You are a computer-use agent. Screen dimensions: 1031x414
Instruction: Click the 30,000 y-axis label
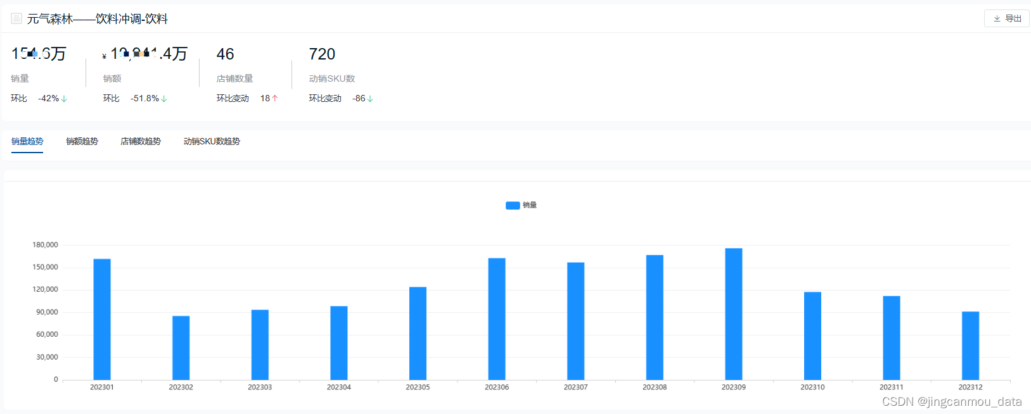coord(47,357)
